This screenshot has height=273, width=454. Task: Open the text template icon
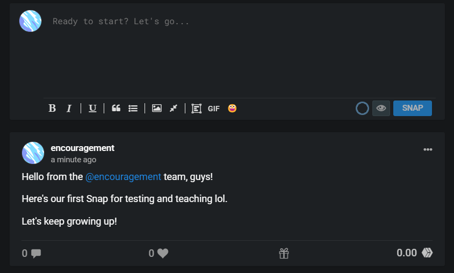(196, 109)
